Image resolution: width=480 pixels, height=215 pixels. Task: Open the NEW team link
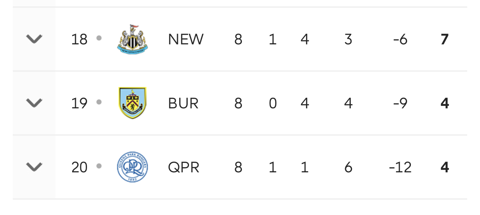click(x=186, y=40)
